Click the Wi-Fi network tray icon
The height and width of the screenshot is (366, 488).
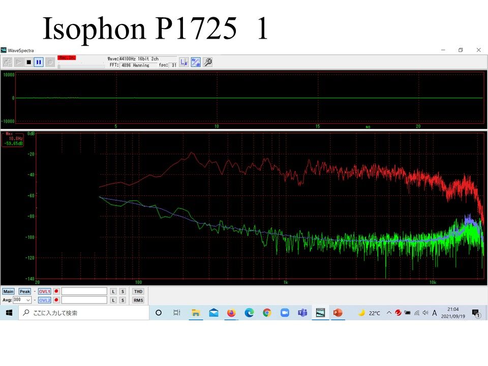tap(417, 313)
